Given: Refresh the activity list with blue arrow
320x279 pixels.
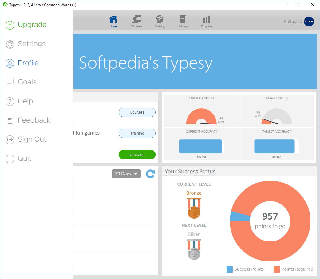Looking at the screenshot, I should pos(151,174).
